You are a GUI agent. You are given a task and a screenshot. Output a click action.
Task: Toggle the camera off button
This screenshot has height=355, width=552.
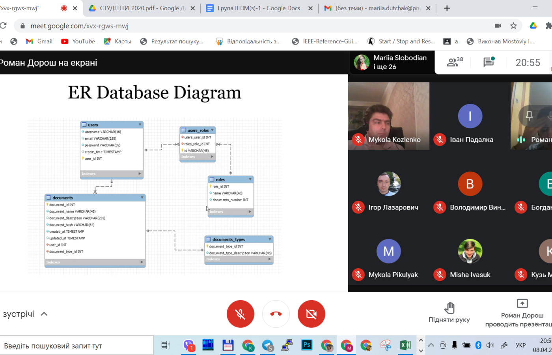(x=311, y=314)
